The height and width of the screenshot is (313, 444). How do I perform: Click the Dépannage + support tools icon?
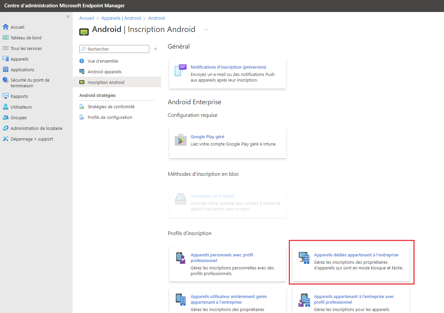(x=6, y=139)
